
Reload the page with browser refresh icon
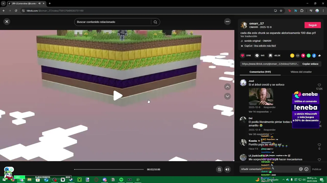[x=16, y=11]
